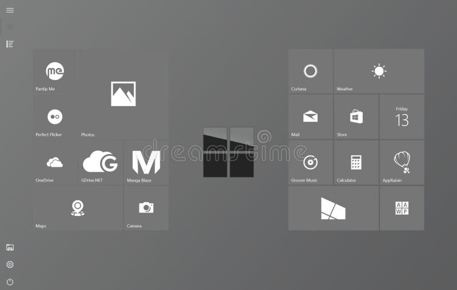Show the all apps list icon
This screenshot has width=457, height=290.
10,44
